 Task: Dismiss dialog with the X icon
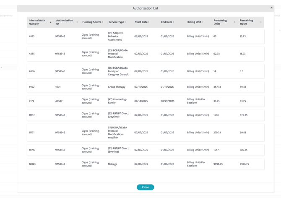coord(271,8)
